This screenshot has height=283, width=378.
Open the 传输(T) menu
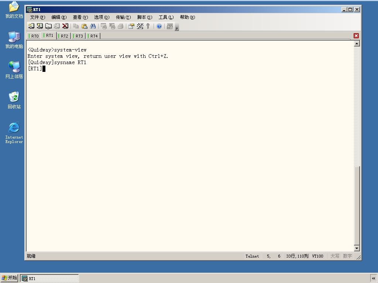click(x=123, y=17)
